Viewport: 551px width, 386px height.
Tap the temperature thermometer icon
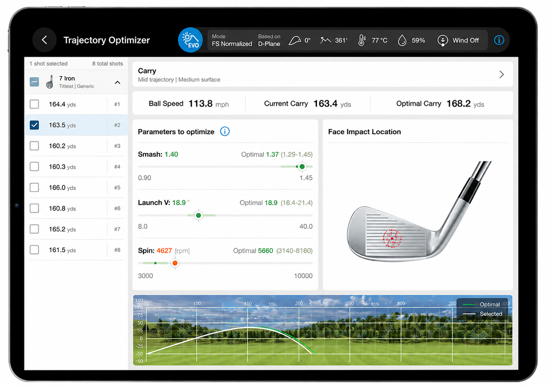point(362,40)
